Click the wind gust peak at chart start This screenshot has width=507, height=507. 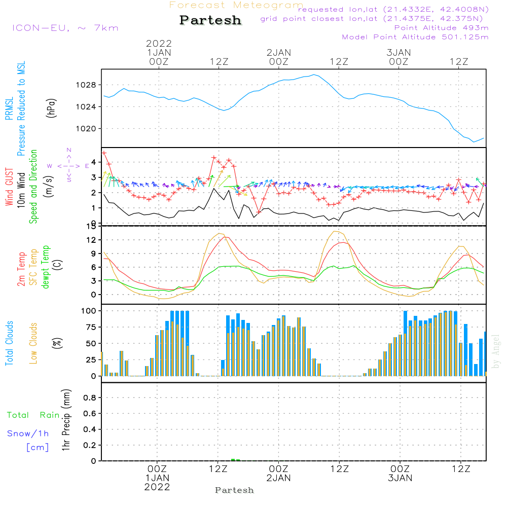pos(104,153)
